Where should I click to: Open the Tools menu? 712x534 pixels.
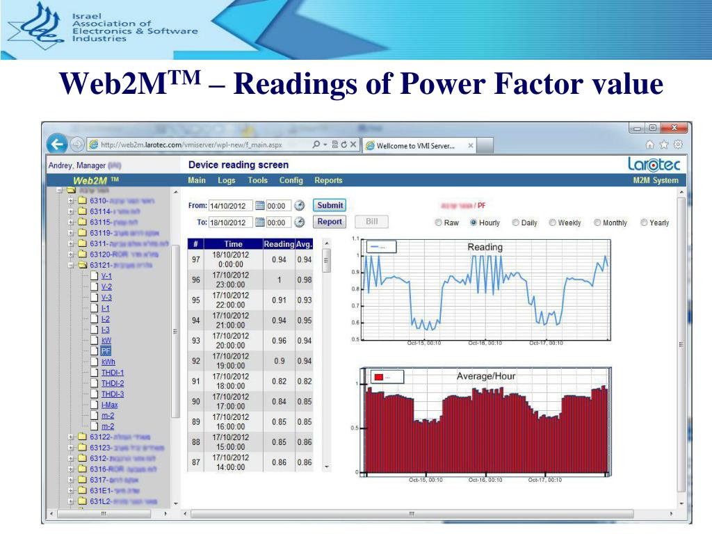257,180
